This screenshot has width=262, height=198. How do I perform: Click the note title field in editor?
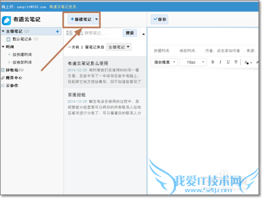(x=203, y=36)
